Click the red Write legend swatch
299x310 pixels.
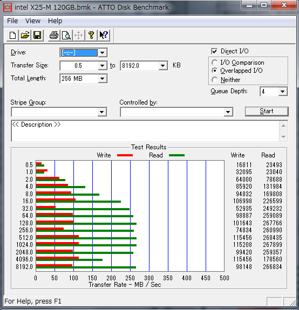pyautogui.click(x=125, y=155)
